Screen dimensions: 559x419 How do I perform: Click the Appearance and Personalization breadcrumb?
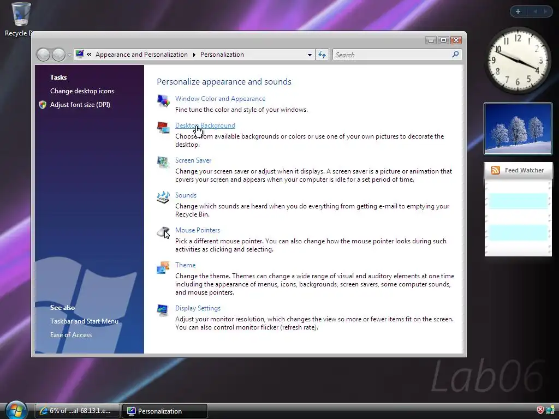click(x=141, y=55)
